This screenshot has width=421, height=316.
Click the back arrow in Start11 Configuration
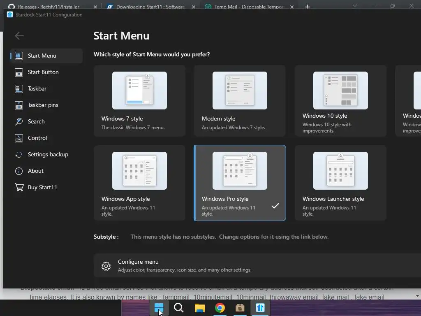click(x=19, y=35)
